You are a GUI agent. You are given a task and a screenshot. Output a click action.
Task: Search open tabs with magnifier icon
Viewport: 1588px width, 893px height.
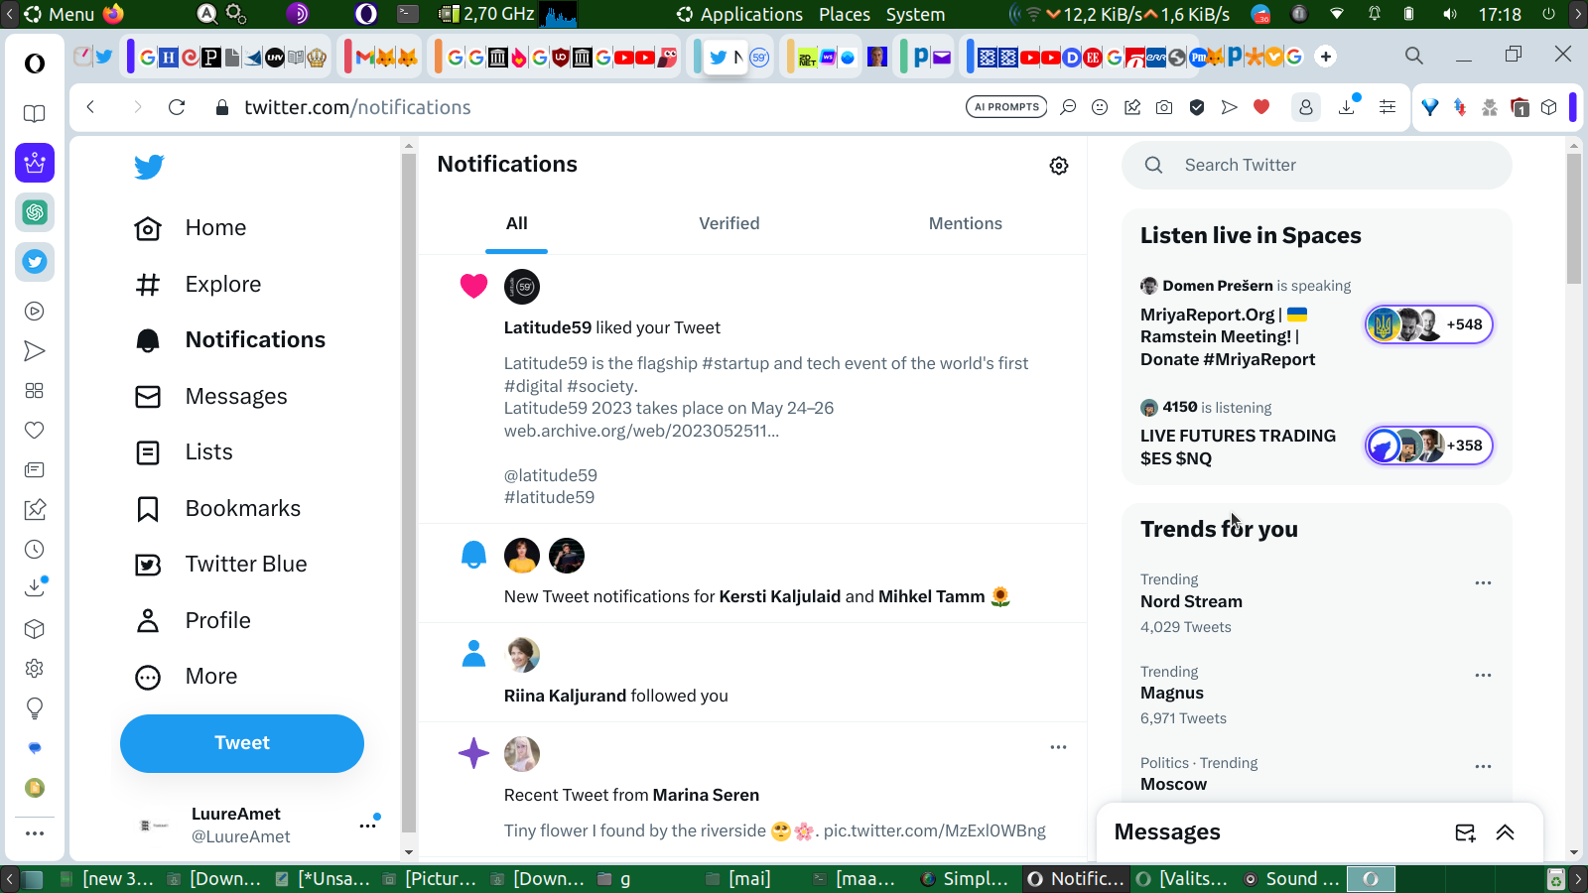(x=1414, y=56)
